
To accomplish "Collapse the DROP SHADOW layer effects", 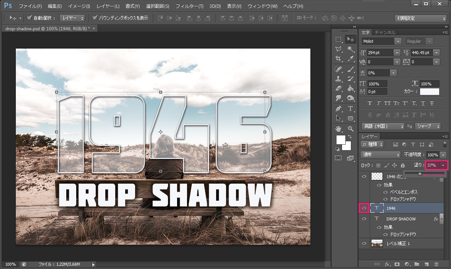I will coord(442,219).
